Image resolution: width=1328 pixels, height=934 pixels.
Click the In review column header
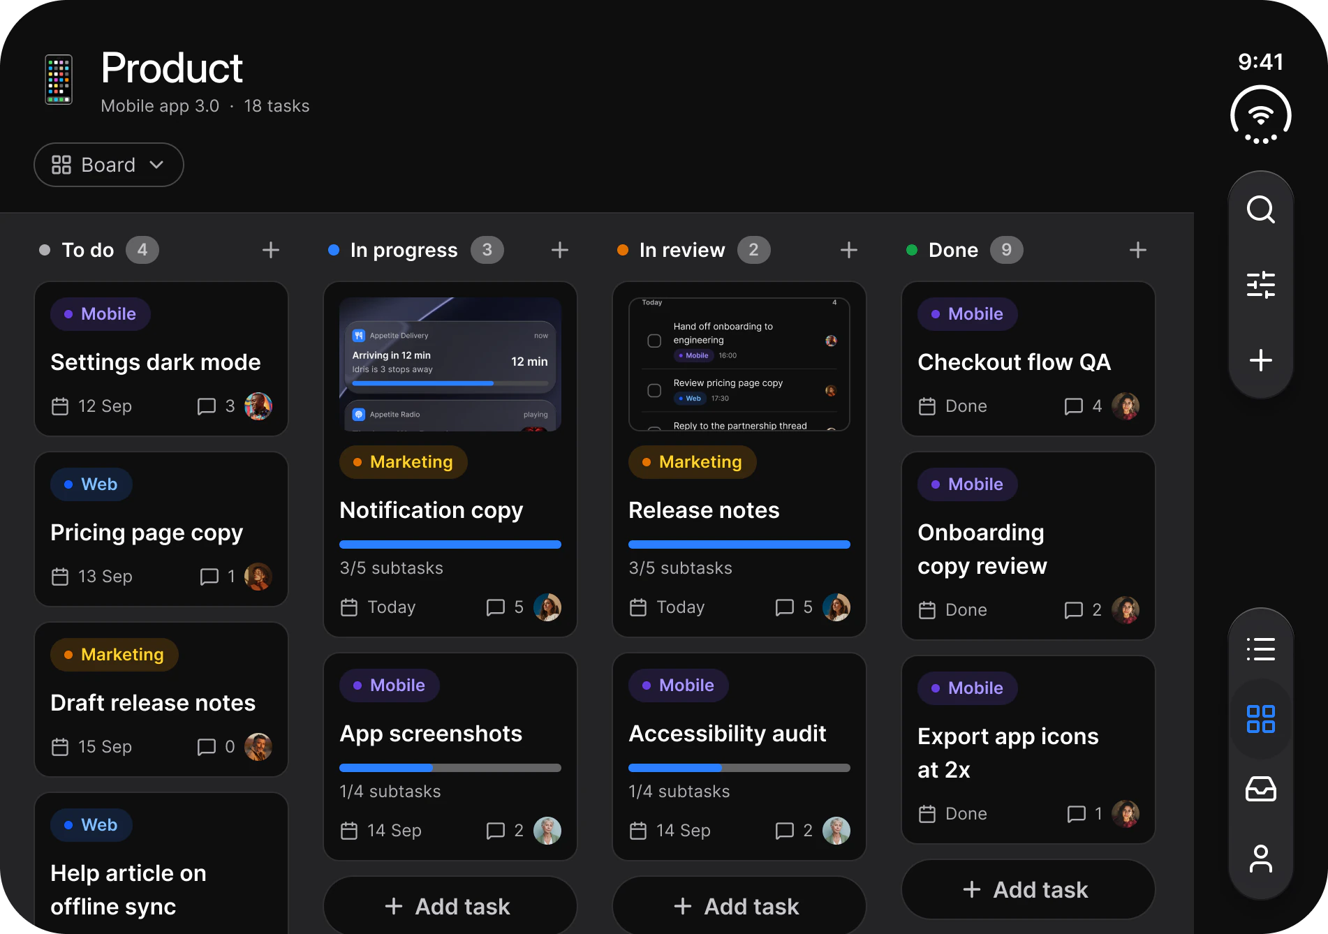coord(682,250)
